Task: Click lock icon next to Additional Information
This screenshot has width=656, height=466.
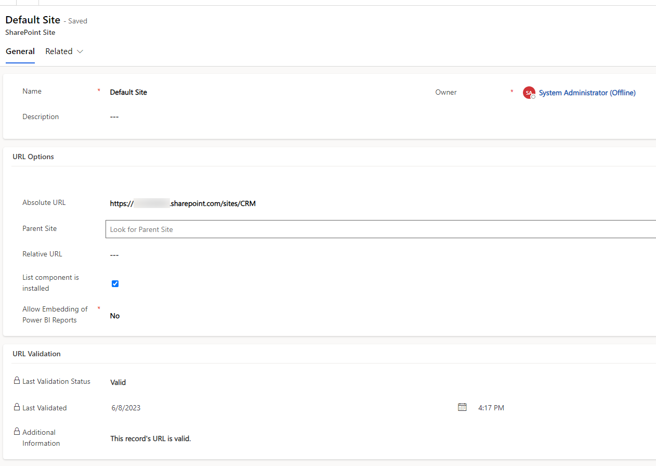Action: pyautogui.click(x=17, y=432)
